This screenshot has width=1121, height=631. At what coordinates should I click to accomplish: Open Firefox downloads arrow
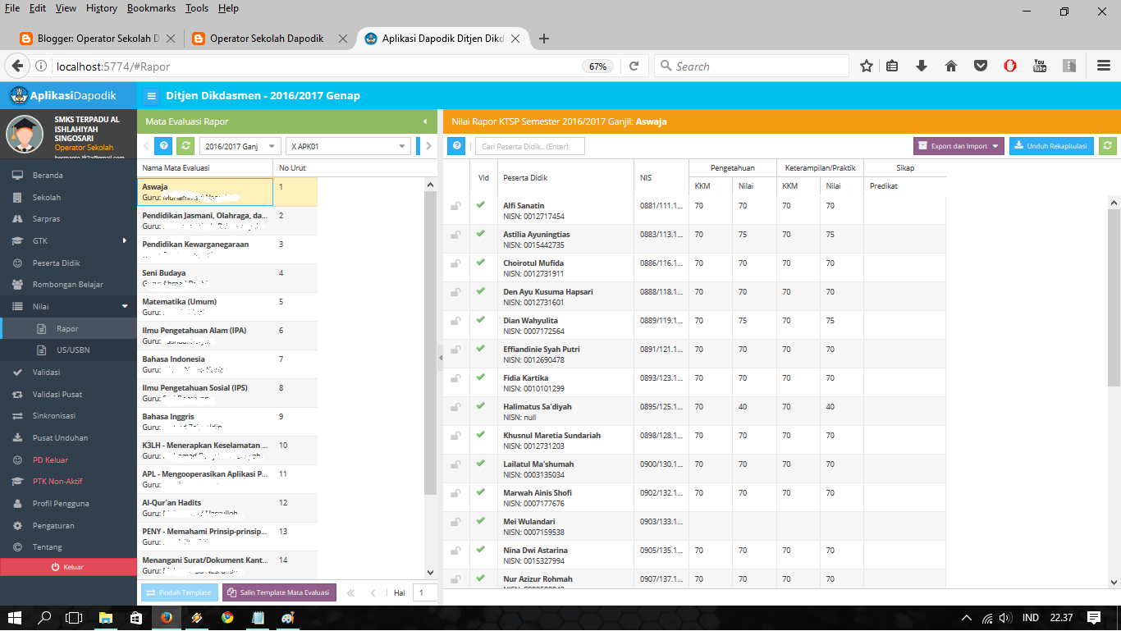tap(922, 66)
